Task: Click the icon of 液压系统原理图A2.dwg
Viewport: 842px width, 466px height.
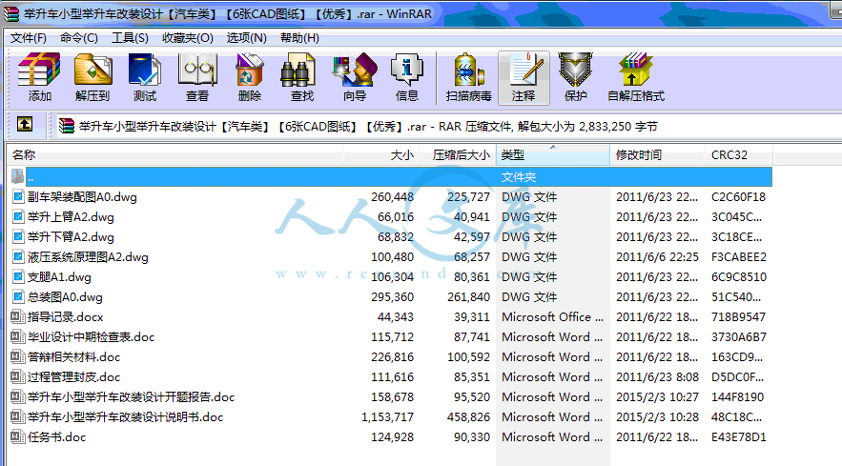Action: (x=18, y=256)
